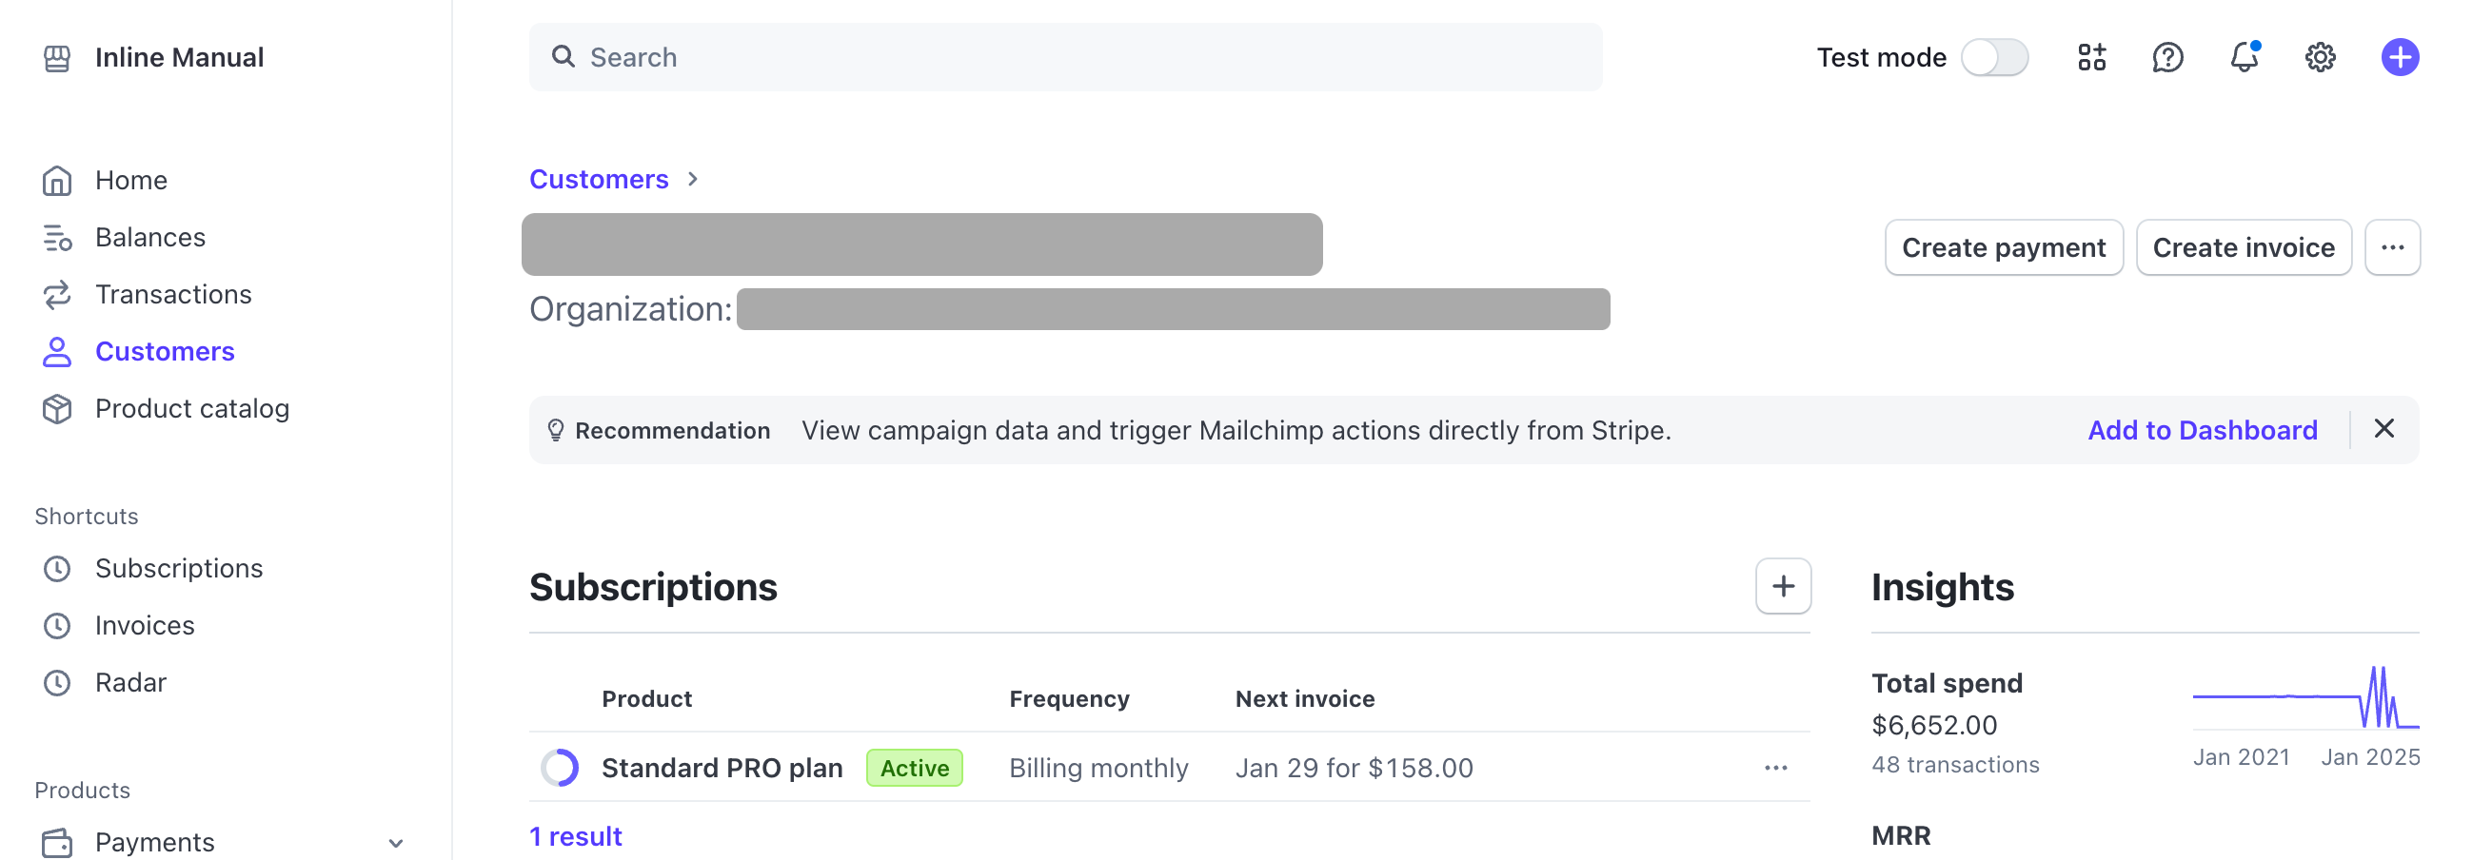Open the apps grid icon

(x=2091, y=57)
